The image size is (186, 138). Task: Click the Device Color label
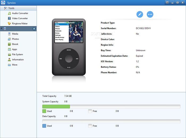click(x=108, y=39)
